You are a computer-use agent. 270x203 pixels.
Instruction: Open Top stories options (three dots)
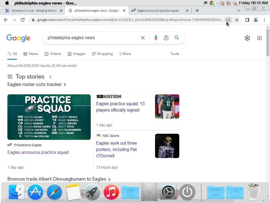point(50,77)
